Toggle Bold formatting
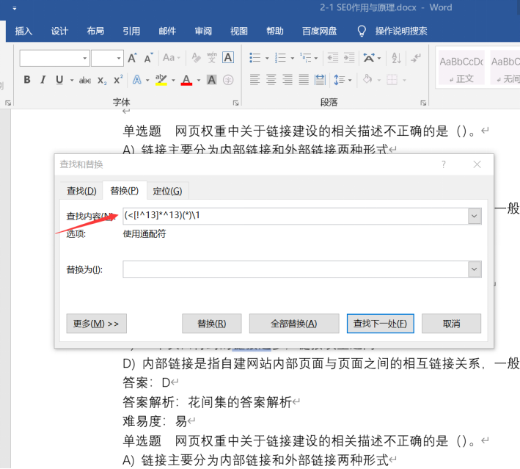The height and width of the screenshot is (469, 520). point(27,80)
